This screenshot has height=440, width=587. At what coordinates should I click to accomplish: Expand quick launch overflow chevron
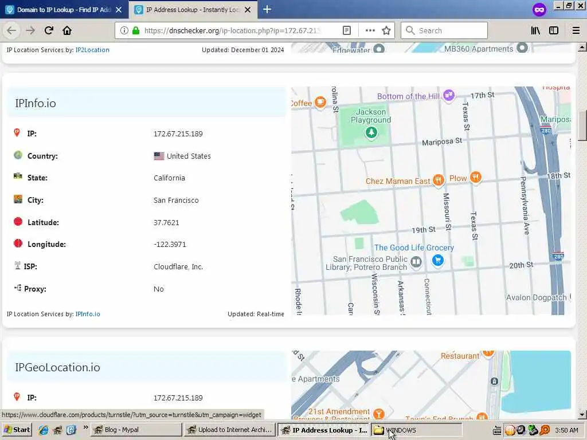tap(86, 427)
